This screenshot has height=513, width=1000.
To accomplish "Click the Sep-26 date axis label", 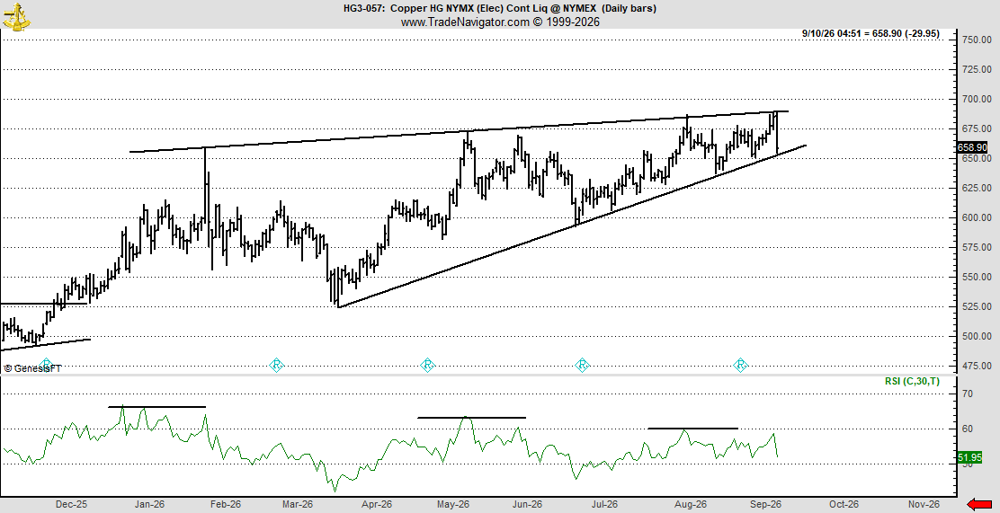I will click(x=765, y=504).
